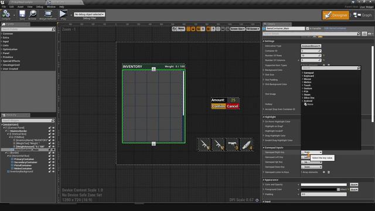The width and height of the screenshot is (375, 211).
Task: Open Compile options dropdown arrow
Action: click(14, 15)
